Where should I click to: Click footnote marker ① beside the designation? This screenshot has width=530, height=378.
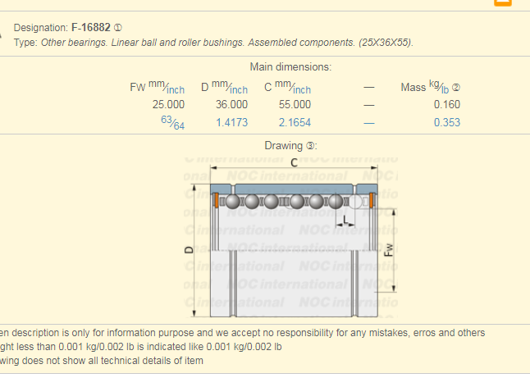click(120, 28)
